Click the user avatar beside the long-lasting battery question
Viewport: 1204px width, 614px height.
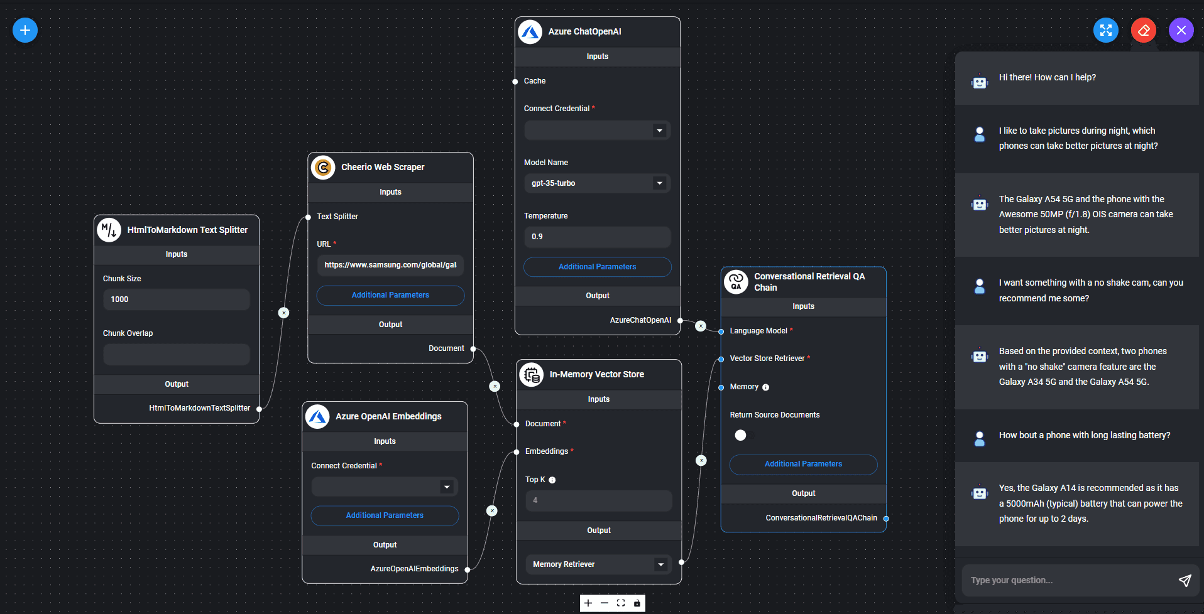click(980, 439)
